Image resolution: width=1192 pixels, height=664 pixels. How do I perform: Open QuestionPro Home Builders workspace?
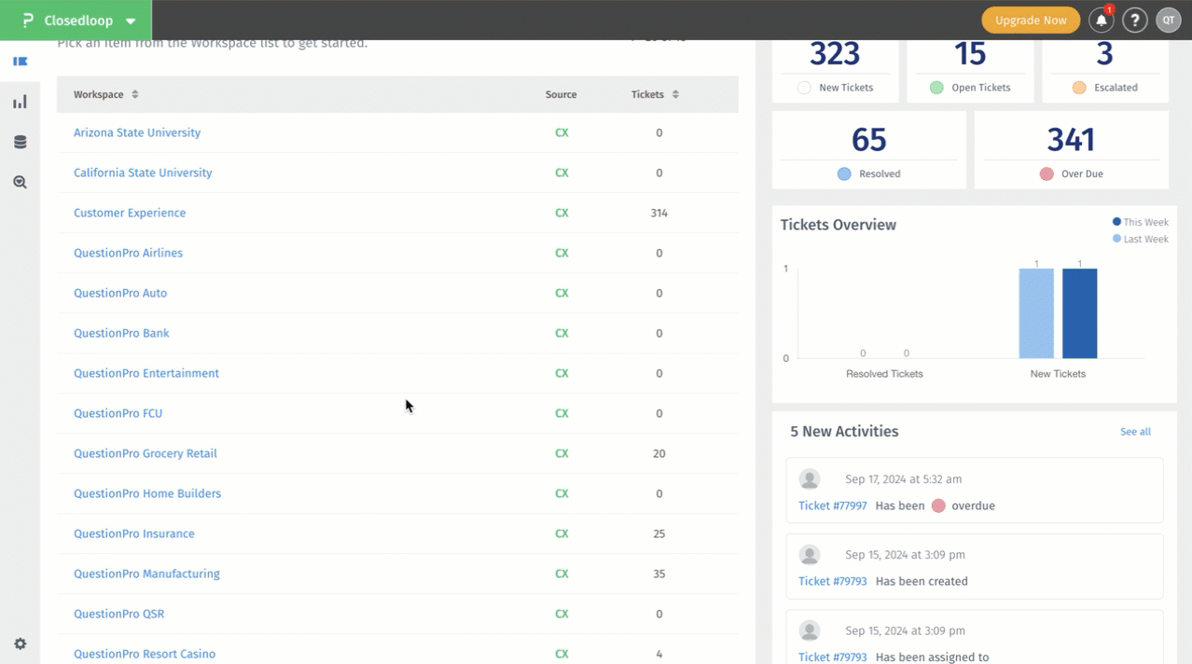point(147,493)
